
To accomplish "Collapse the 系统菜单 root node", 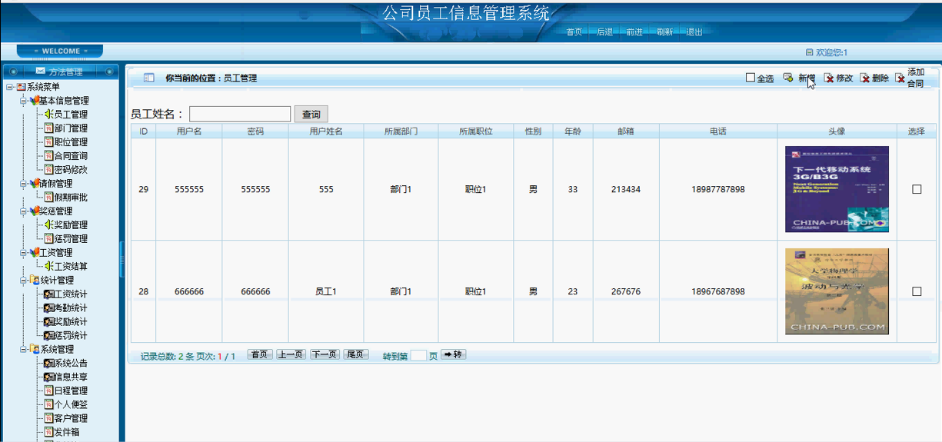I will click(x=10, y=87).
